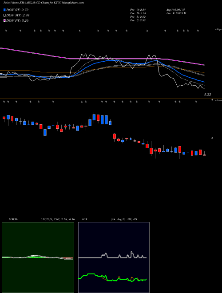The image size is (222, 293).
Task: Click the 'MACD:' panel heading
Action: [13, 219]
